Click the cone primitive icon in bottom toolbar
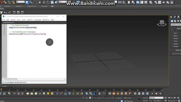This screenshot has height=102, width=181. click(x=44, y=93)
